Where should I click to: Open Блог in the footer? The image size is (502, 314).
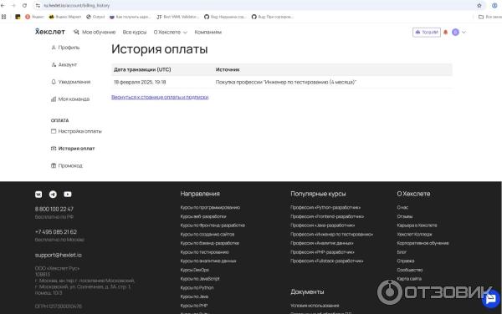pos(402,252)
